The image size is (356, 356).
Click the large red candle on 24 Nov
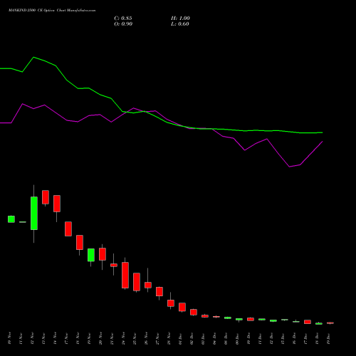[x=125, y=276]
